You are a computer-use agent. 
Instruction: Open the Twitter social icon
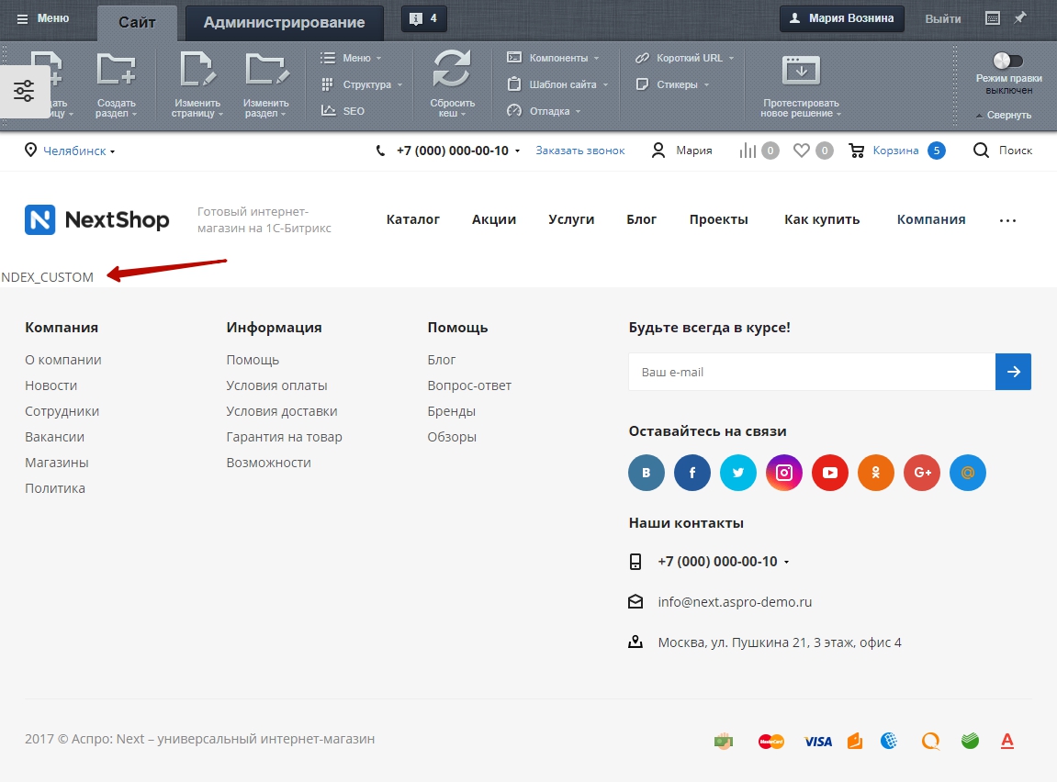pos(738,473)
